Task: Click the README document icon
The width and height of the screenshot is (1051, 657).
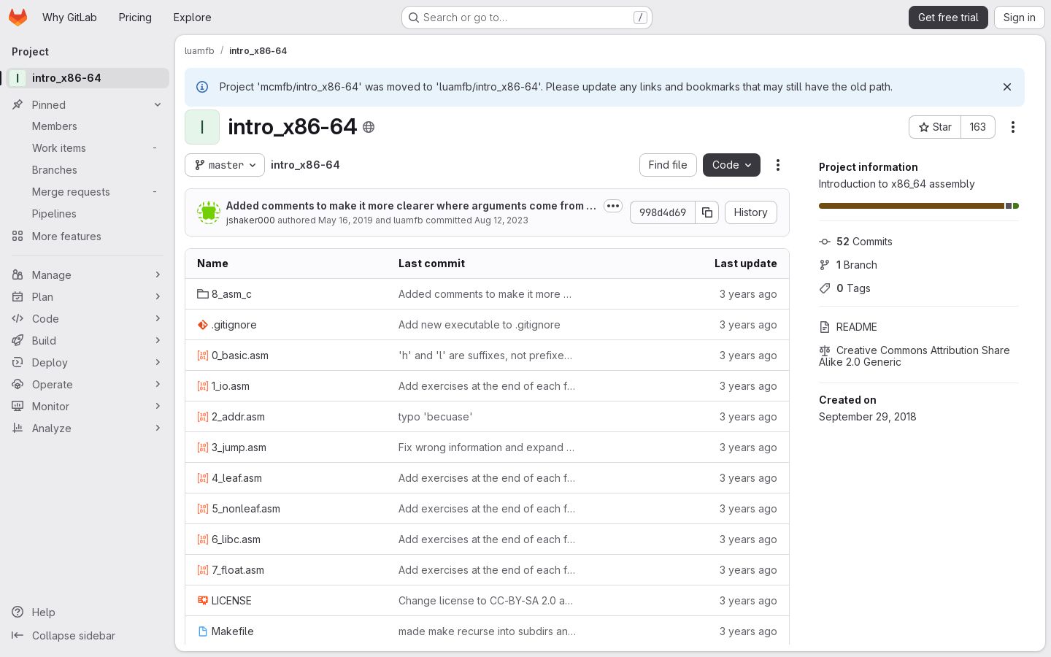Action: pyautogui.click(x=825, y=327)
